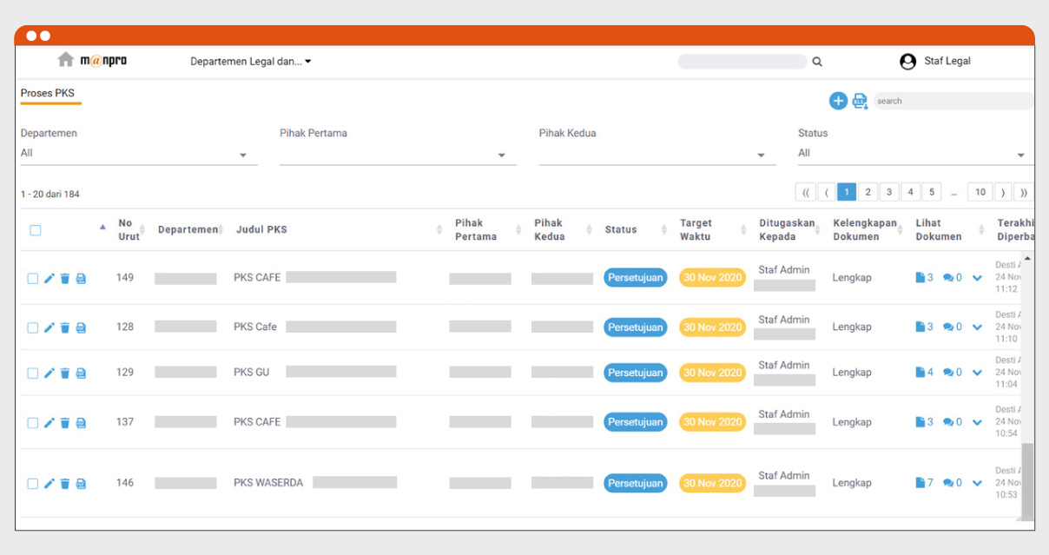
Task: Delete row 149 using the trash icon
Action: [65, 279]
